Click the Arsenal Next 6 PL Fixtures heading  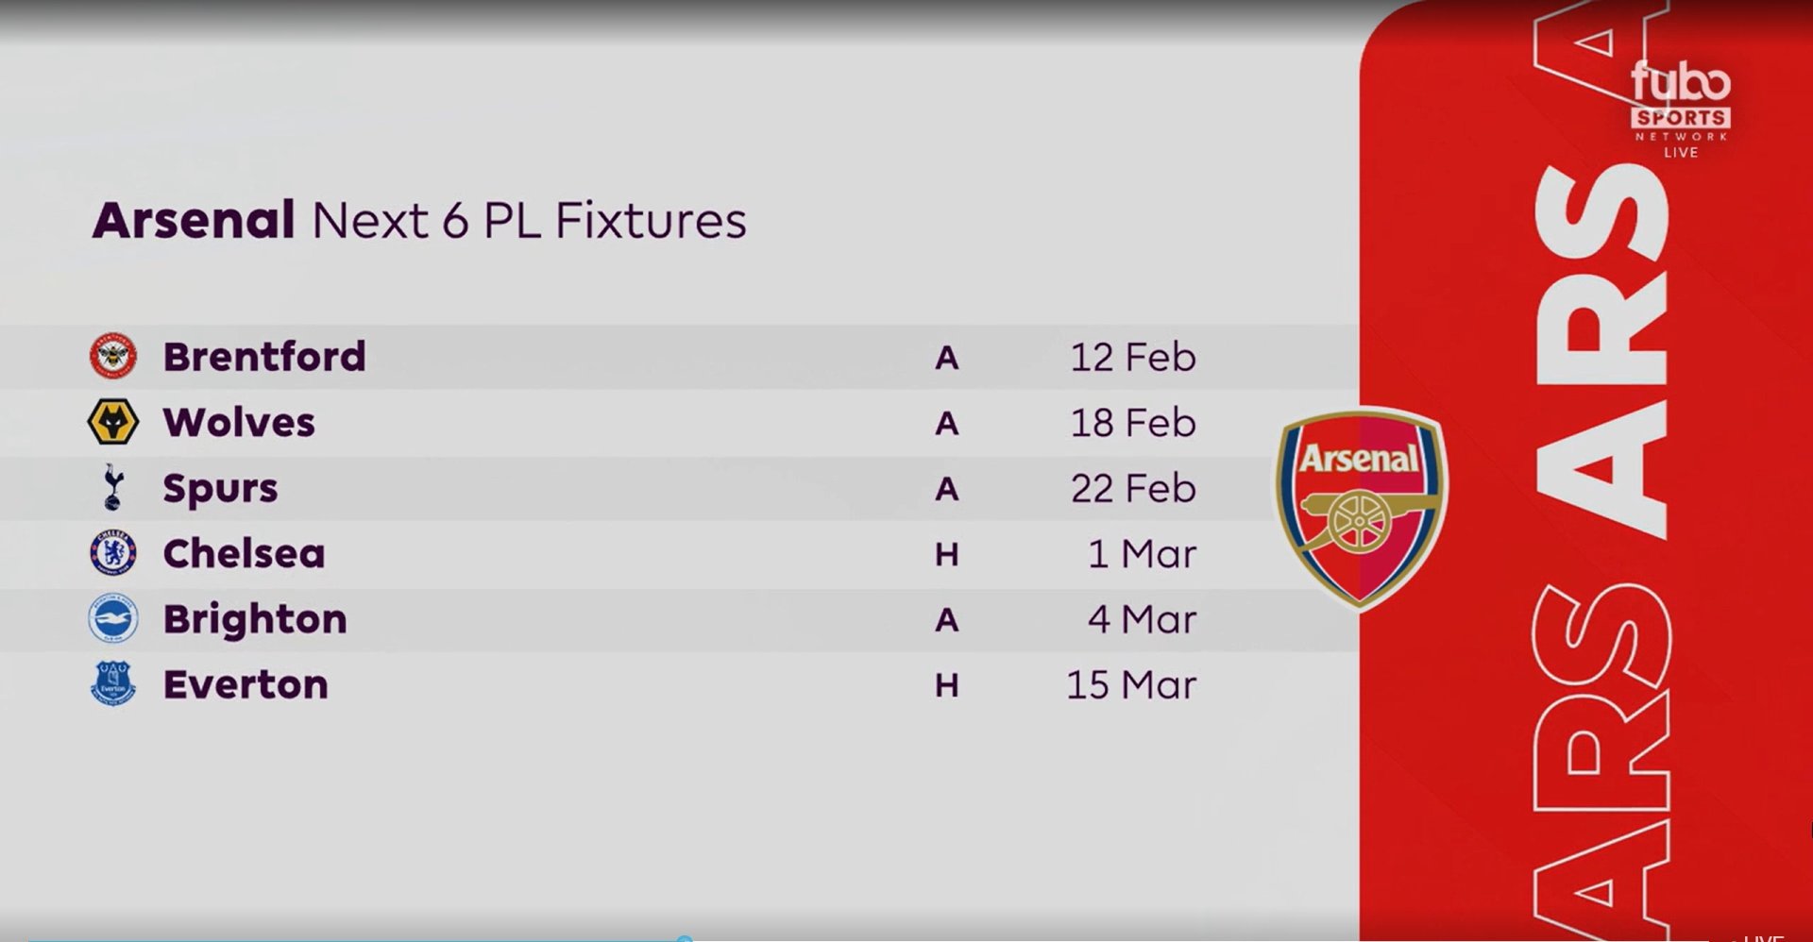(419, 220)
